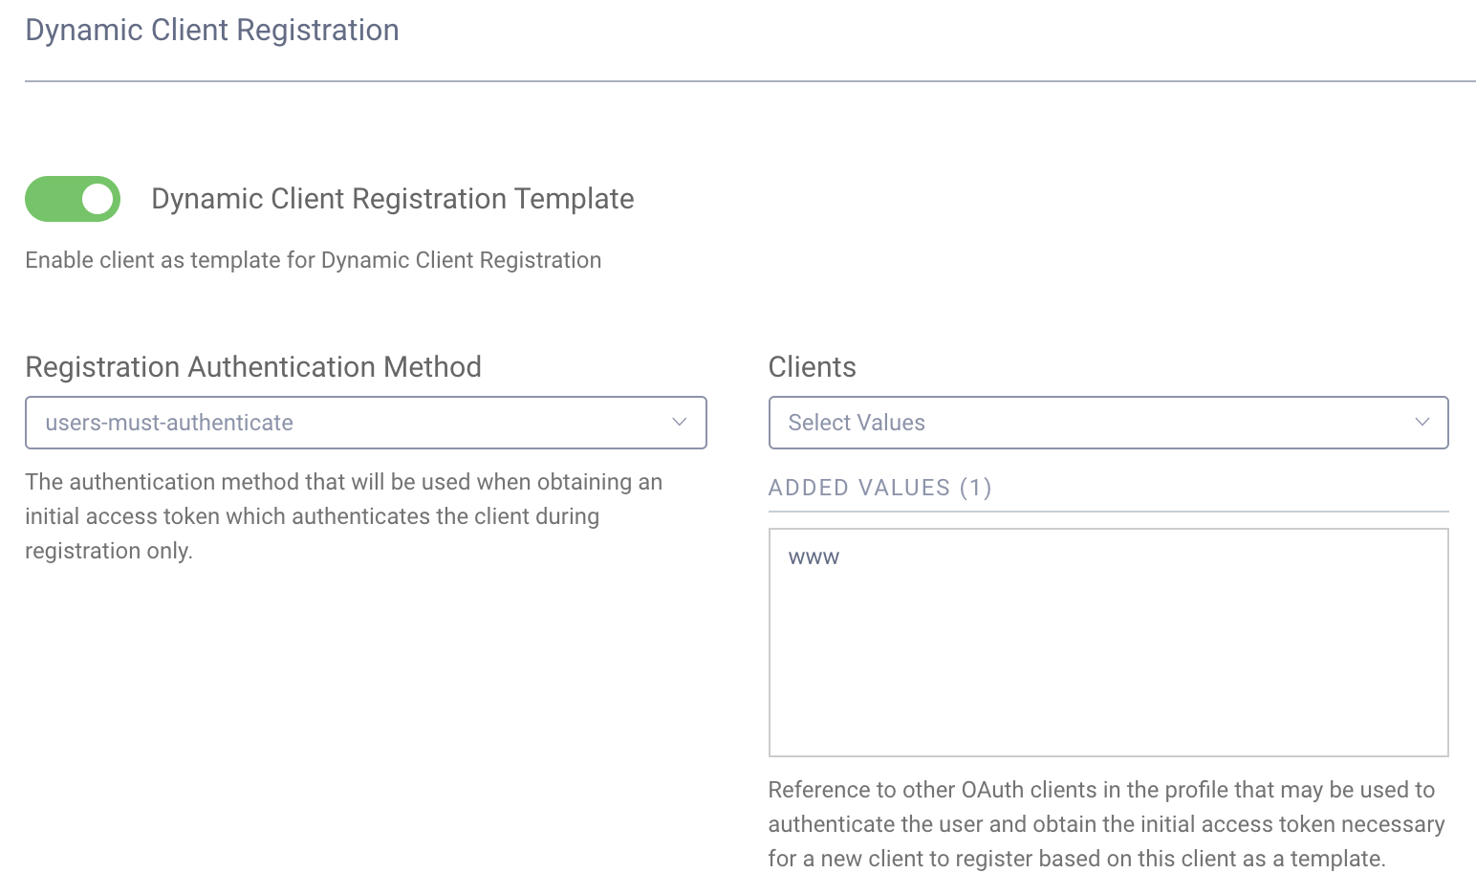The width and height of the screenshot is (1476, 895).
Task: Click the users-must-authenticate field
Action: pyautogui.click(x=365, y=422)
